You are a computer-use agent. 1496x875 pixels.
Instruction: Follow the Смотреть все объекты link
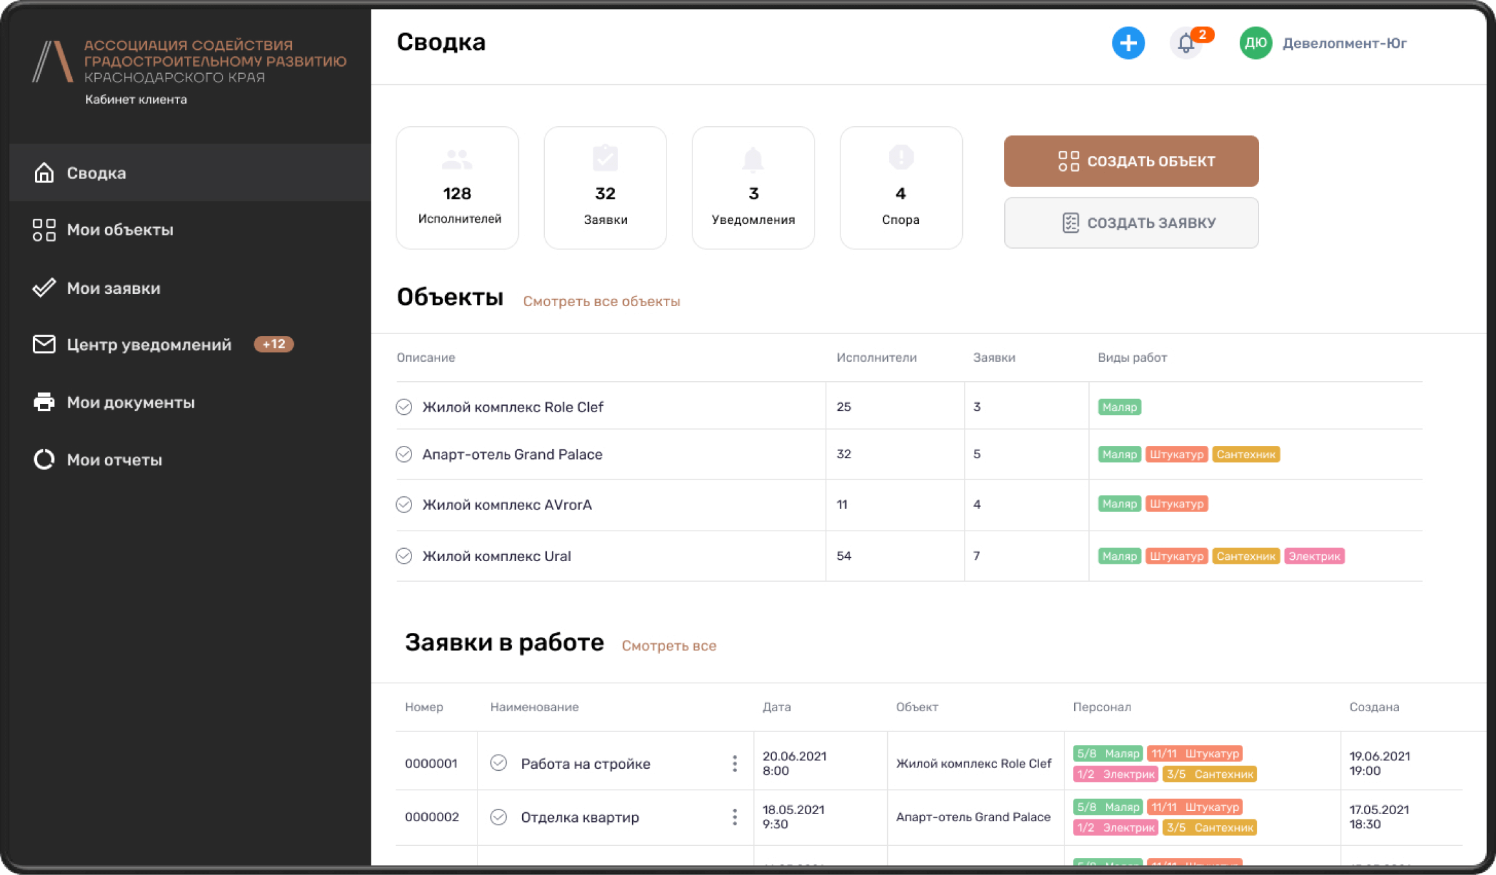601,302
